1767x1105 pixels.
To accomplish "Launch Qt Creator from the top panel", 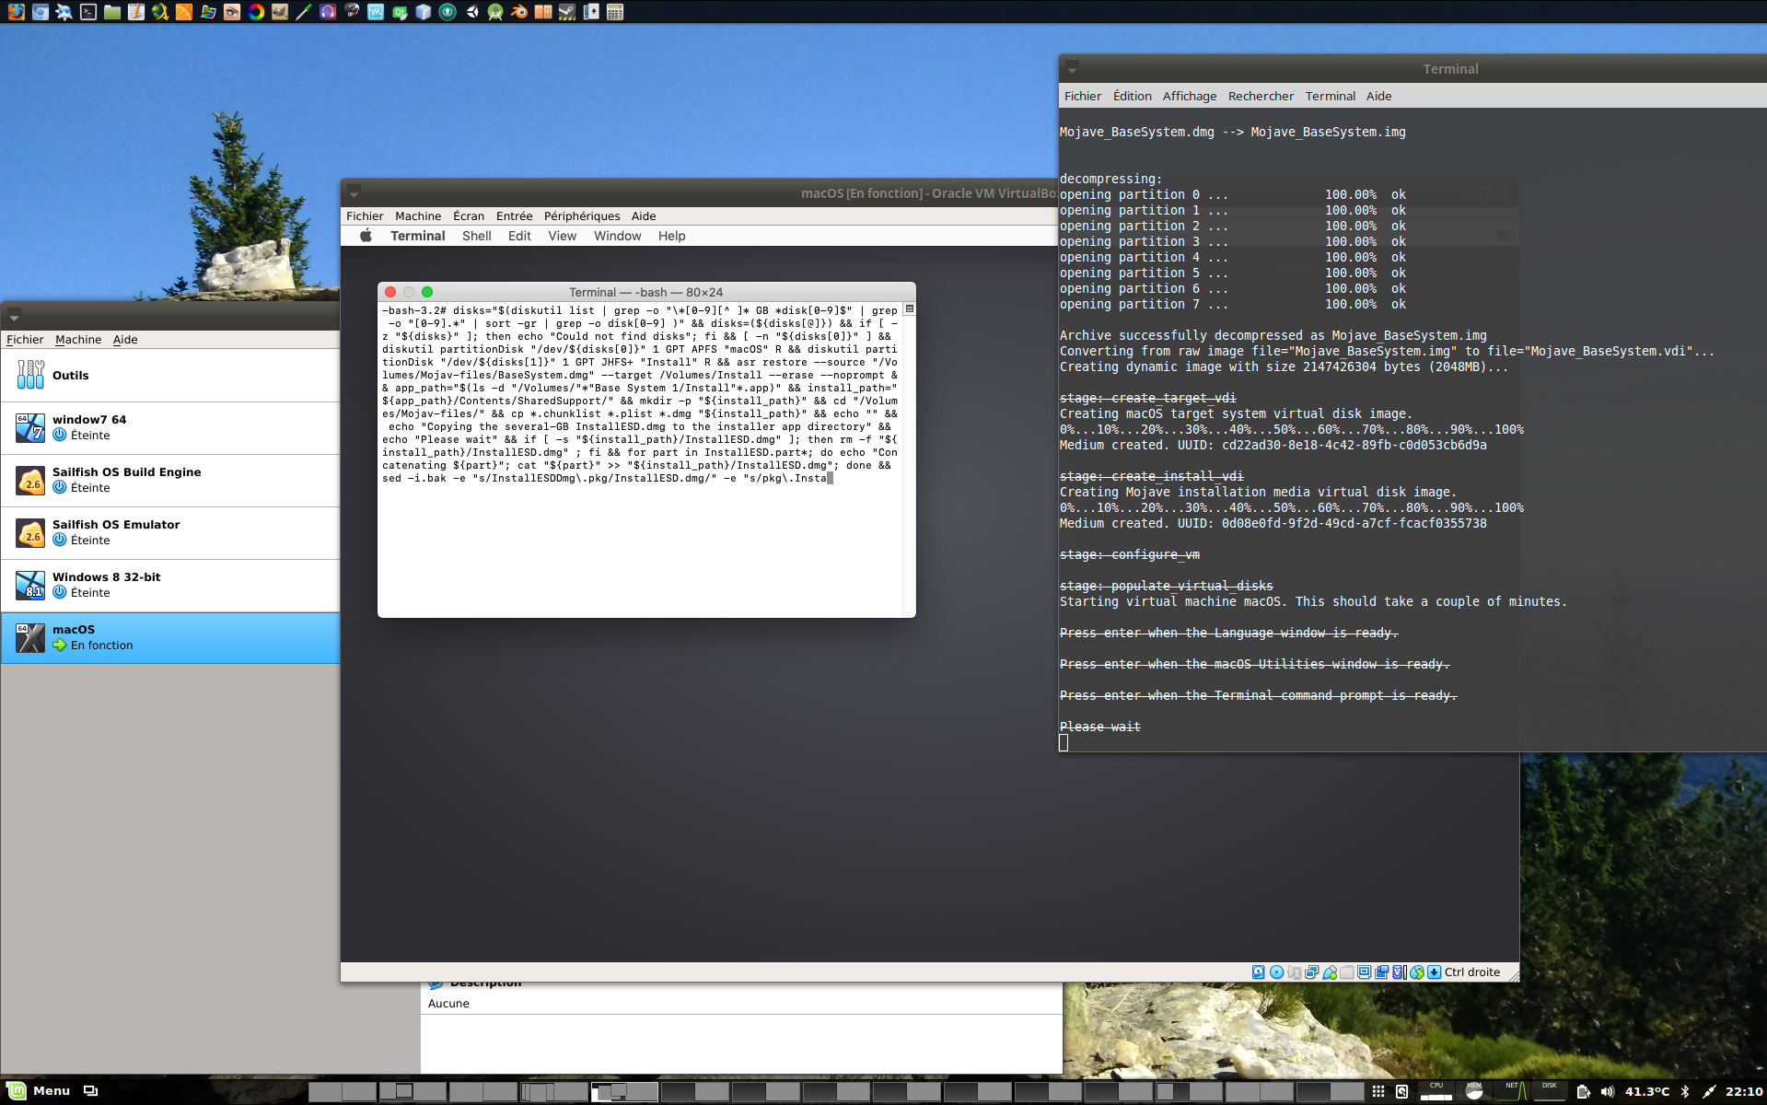I will pos(400,12).
